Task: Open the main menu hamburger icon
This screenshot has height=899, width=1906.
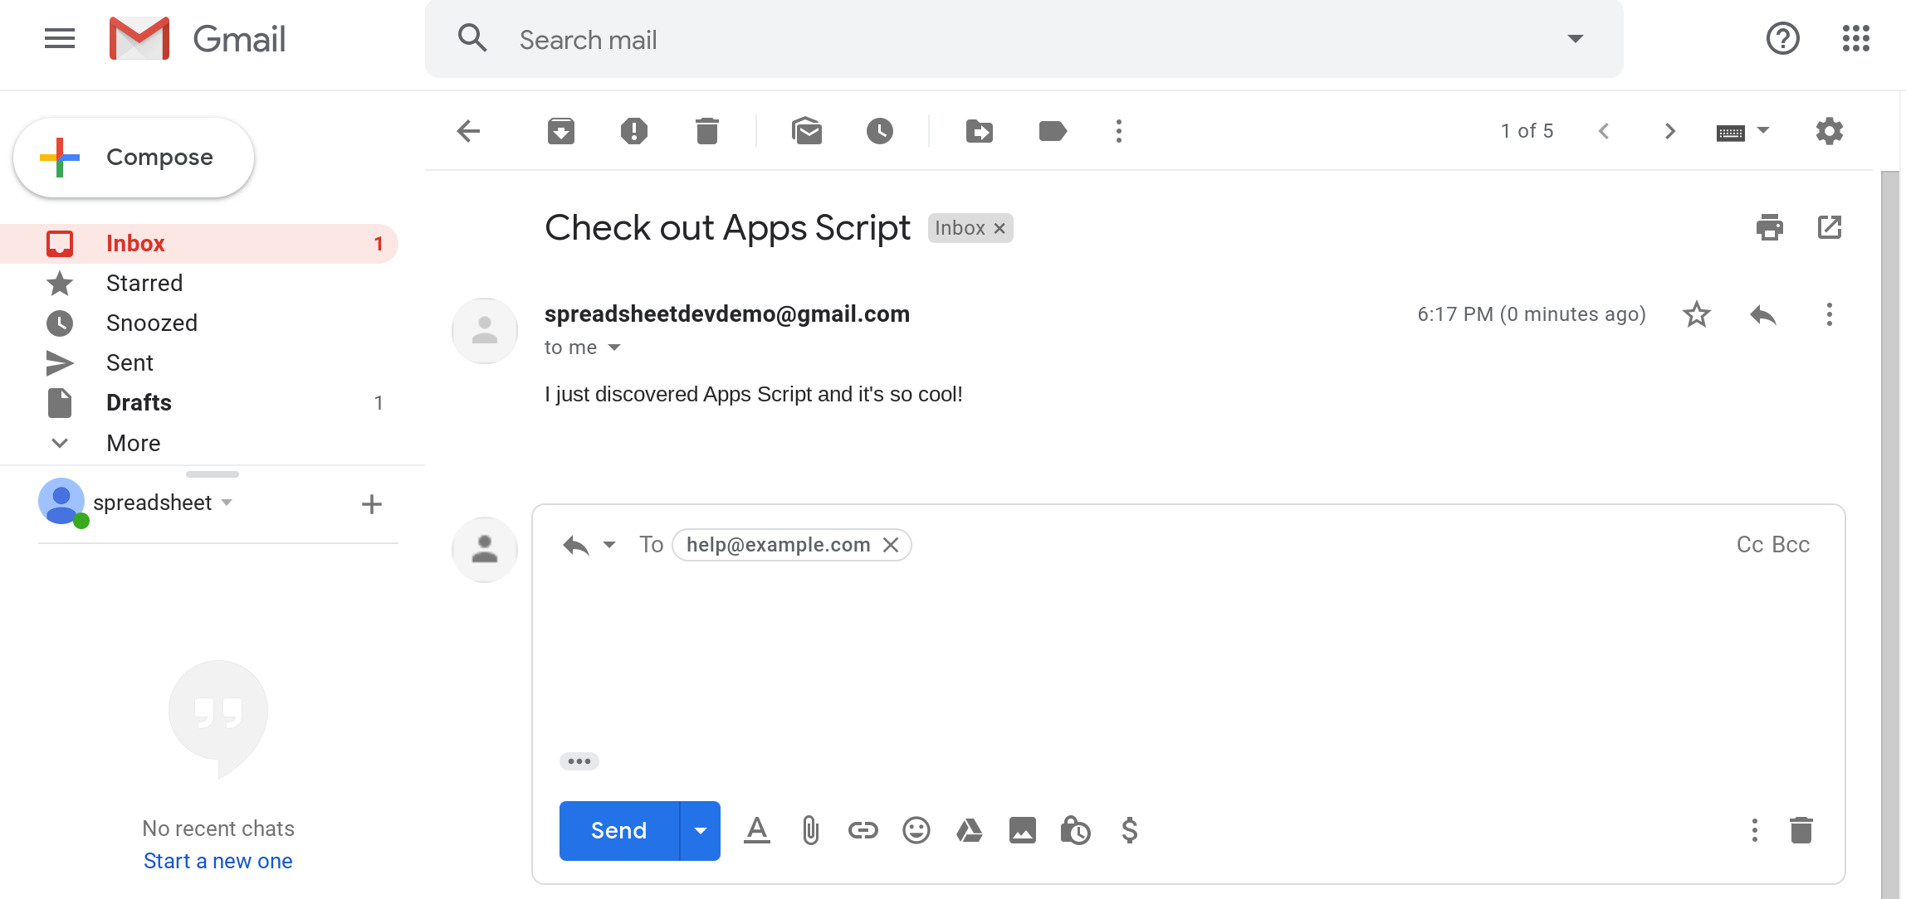Action: point(60,39)
